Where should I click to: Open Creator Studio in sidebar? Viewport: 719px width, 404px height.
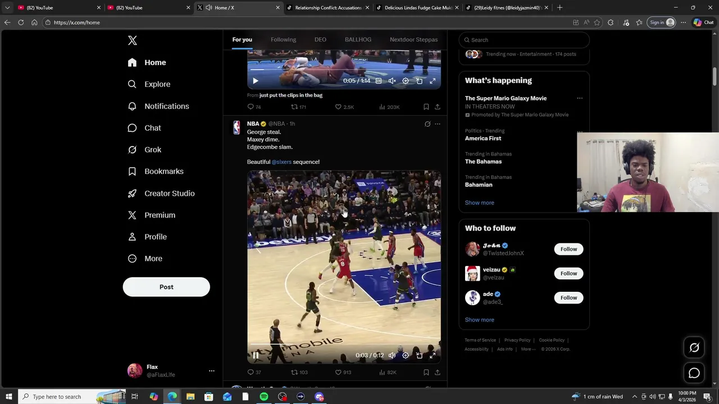tap(162, 193)
